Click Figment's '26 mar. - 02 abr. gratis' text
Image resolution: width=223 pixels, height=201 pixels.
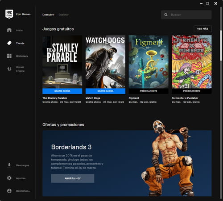[143, 102]
